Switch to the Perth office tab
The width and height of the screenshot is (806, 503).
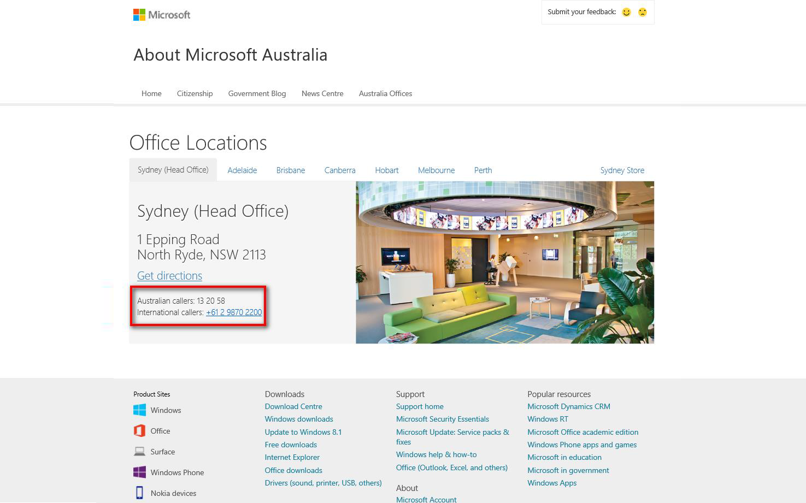pyautogui.click(x=483, y=170)
